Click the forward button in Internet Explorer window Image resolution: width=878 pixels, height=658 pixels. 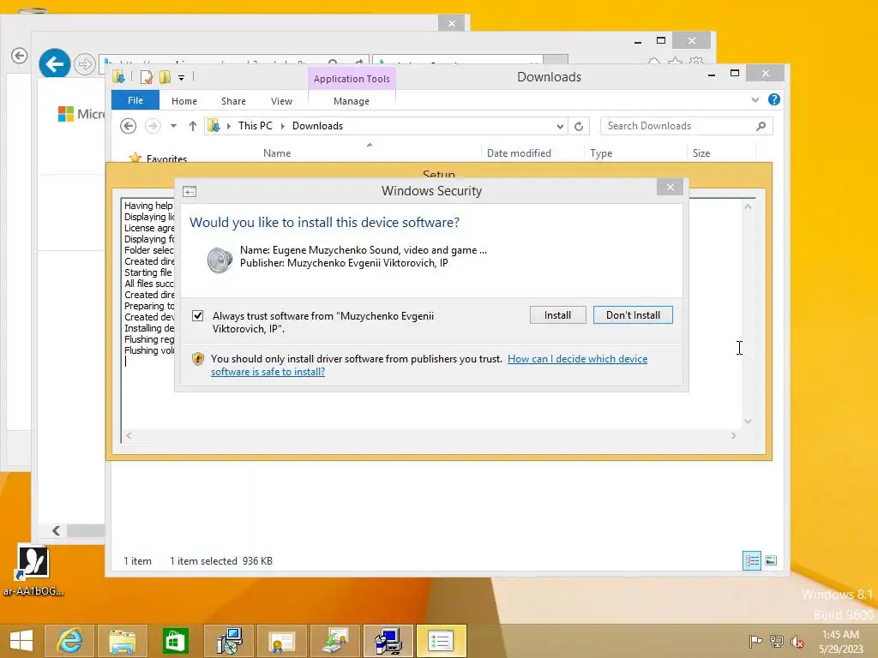pyautogui.click(x=85, y=64)
